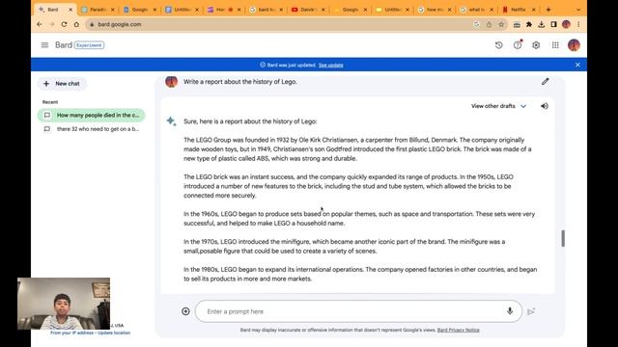Open the Google apps grid
The image size is (618, 347).
tap(555, 45)
